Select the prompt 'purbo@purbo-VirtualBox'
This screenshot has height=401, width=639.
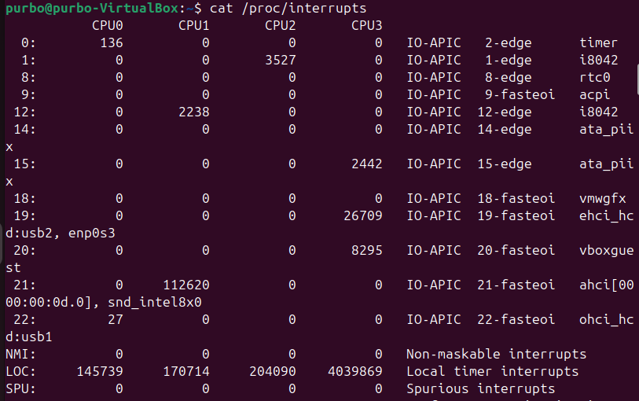click(92, 8)
